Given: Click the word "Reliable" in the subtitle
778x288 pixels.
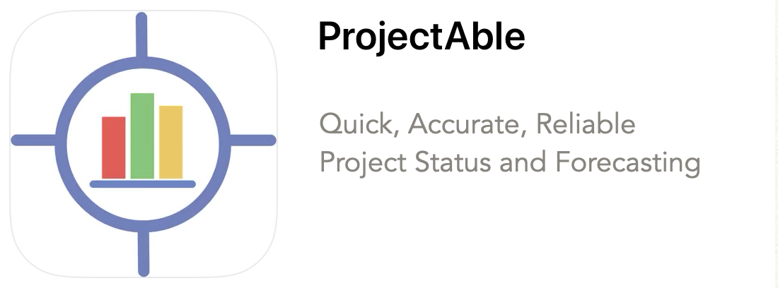Looking at the screenshot, I should (x=586, y=124).
